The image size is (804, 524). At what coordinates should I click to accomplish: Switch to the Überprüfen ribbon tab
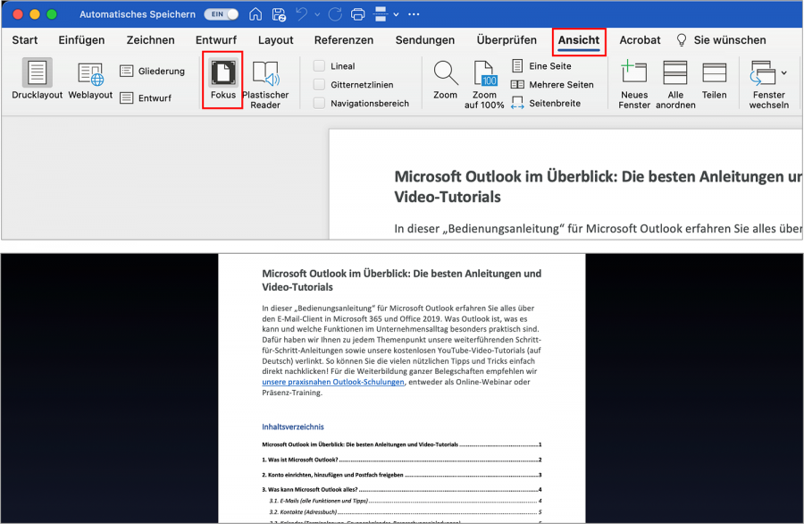507,39
